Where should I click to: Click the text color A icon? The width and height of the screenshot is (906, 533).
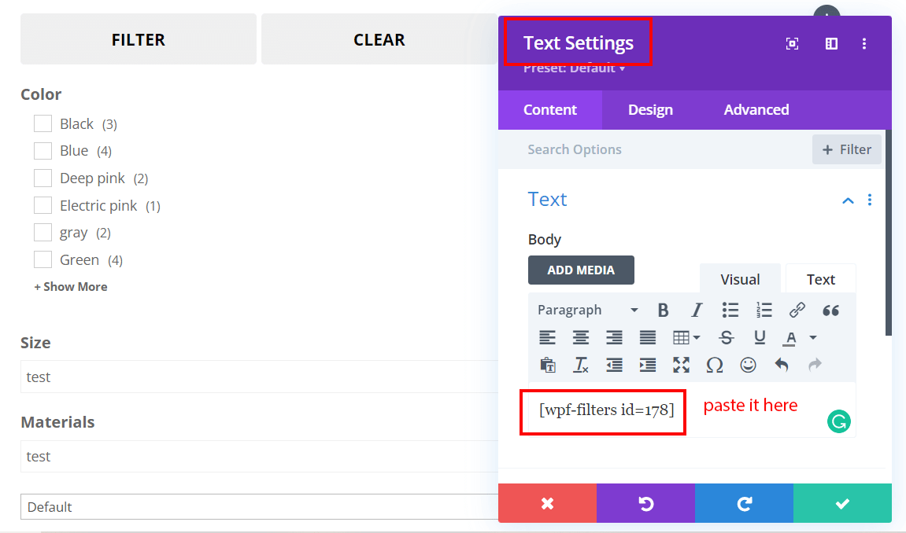(790, 338)
